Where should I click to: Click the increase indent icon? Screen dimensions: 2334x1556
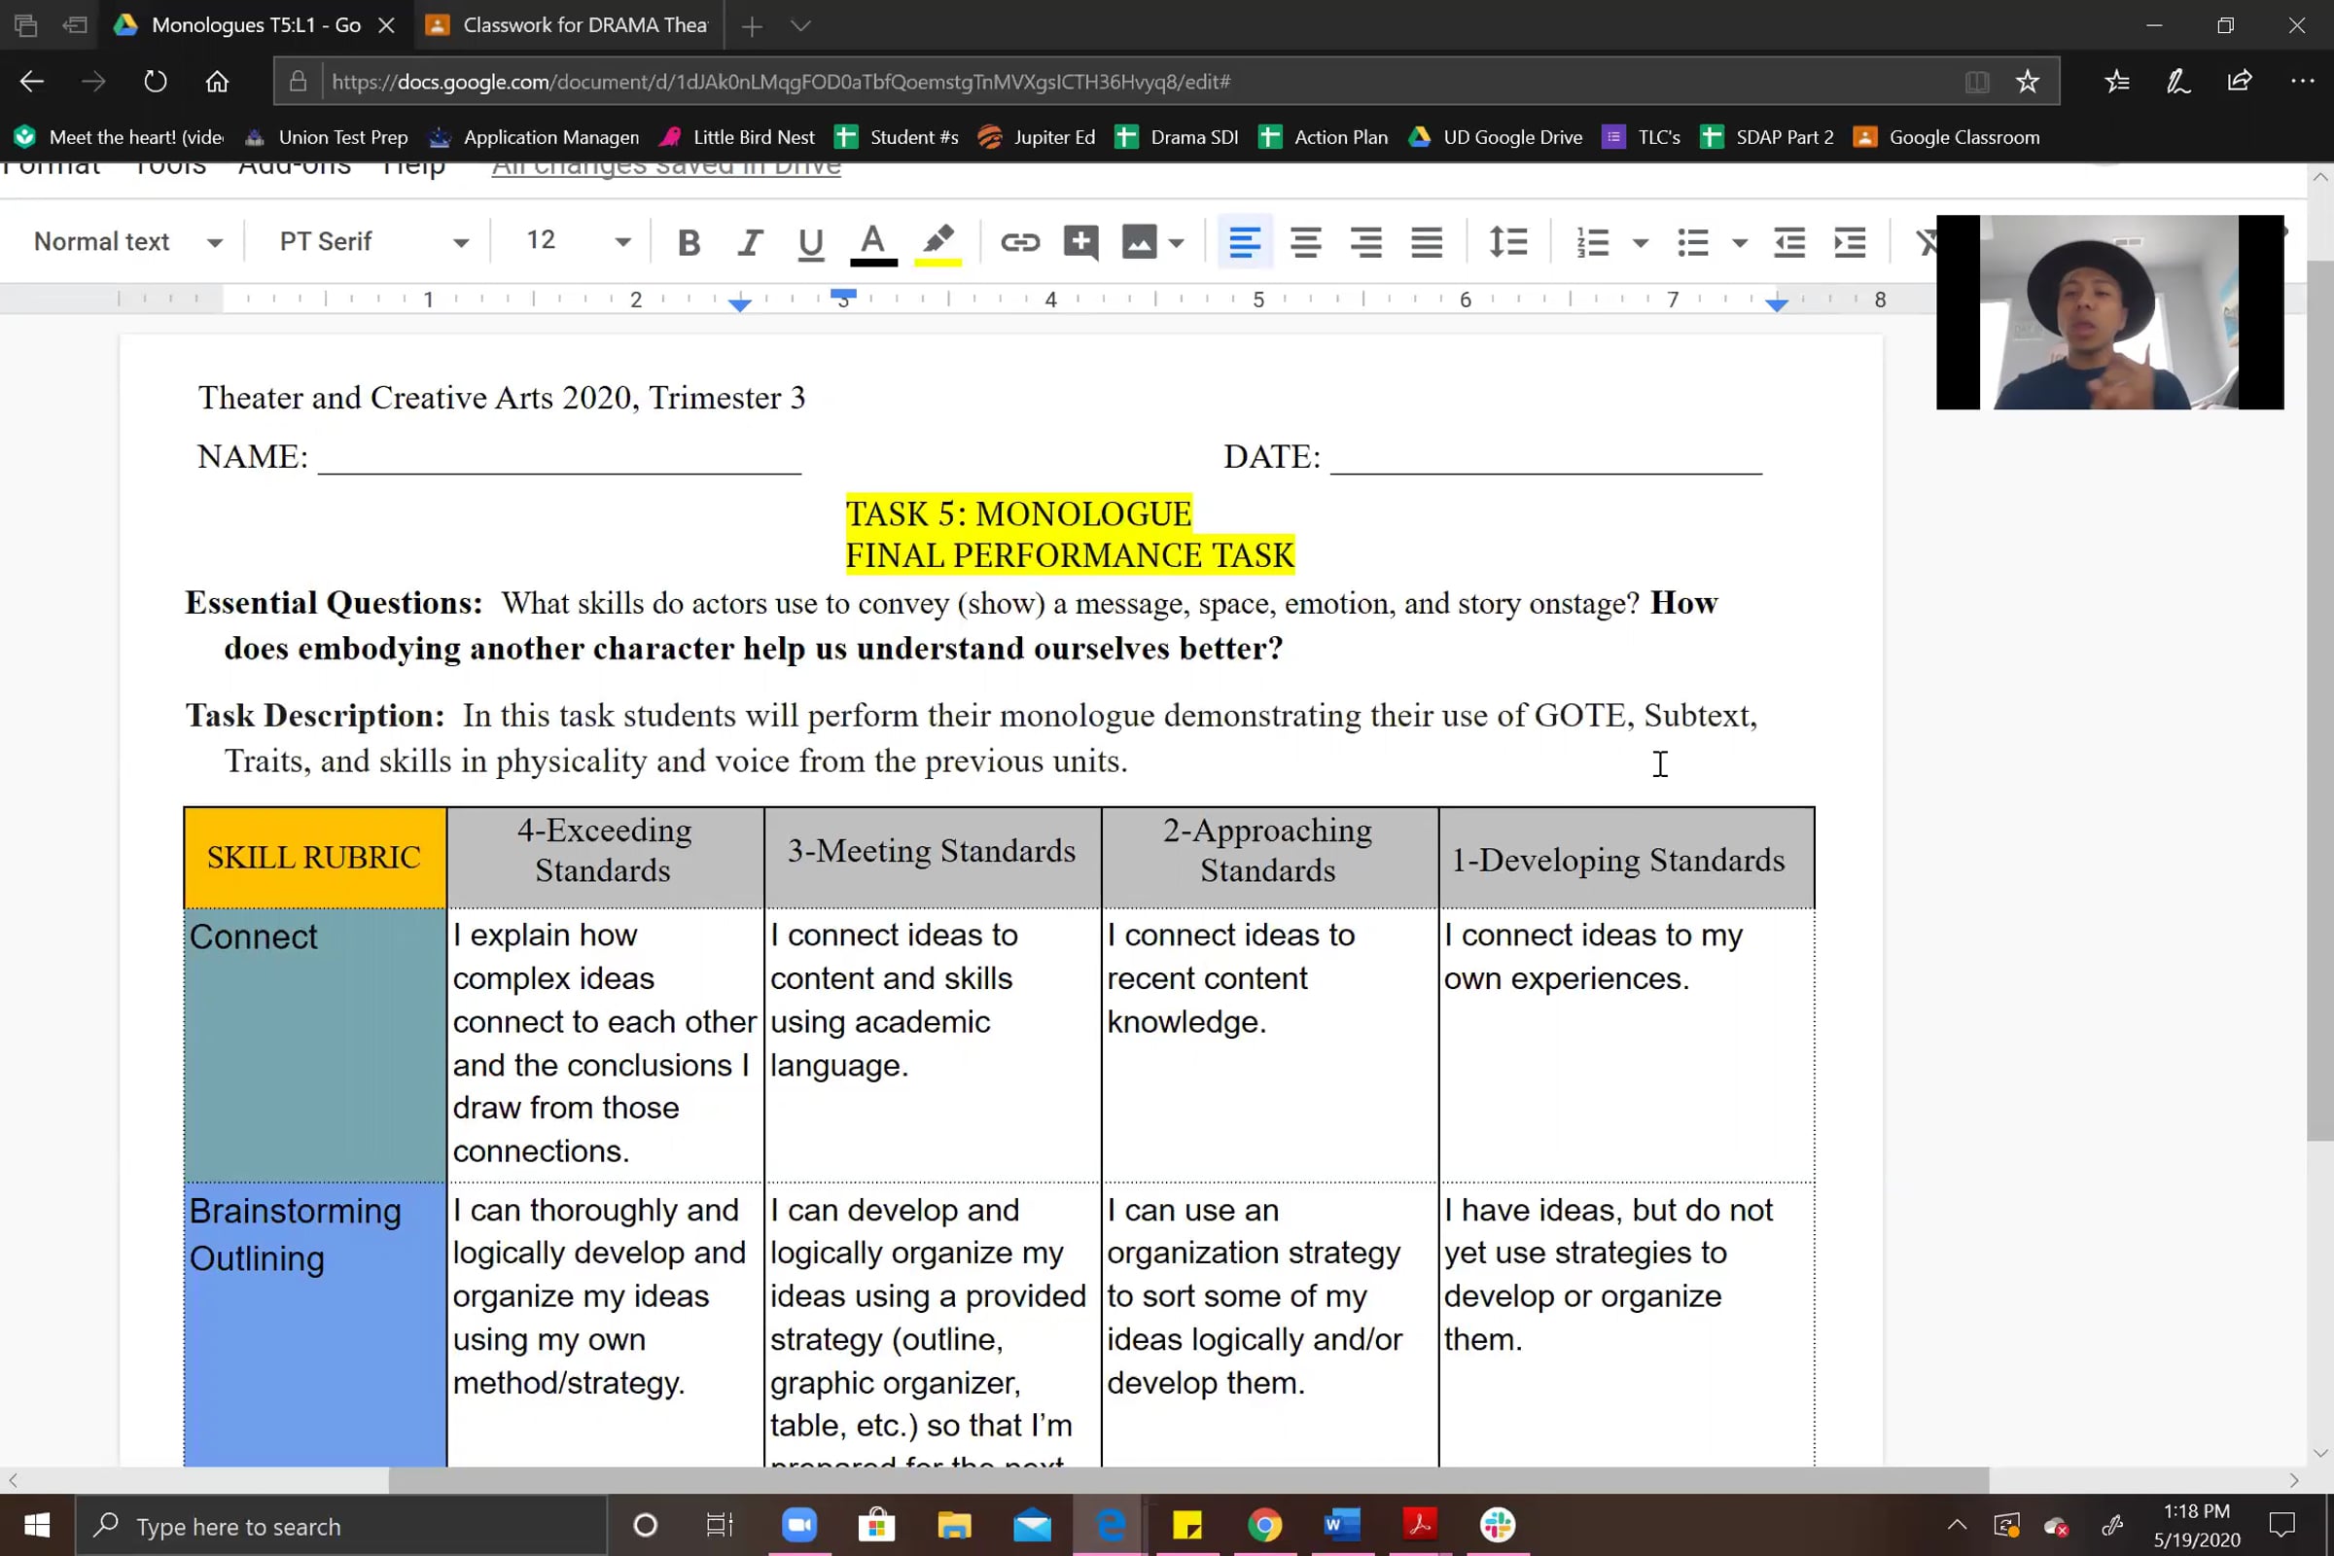coord(1850,242)
